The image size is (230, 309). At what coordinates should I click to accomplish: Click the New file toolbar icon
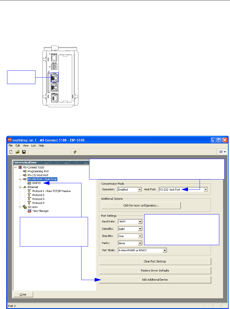[x=11, y=152]
